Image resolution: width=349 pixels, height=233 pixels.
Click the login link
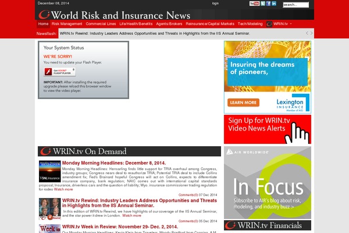[x=215, y=3]
